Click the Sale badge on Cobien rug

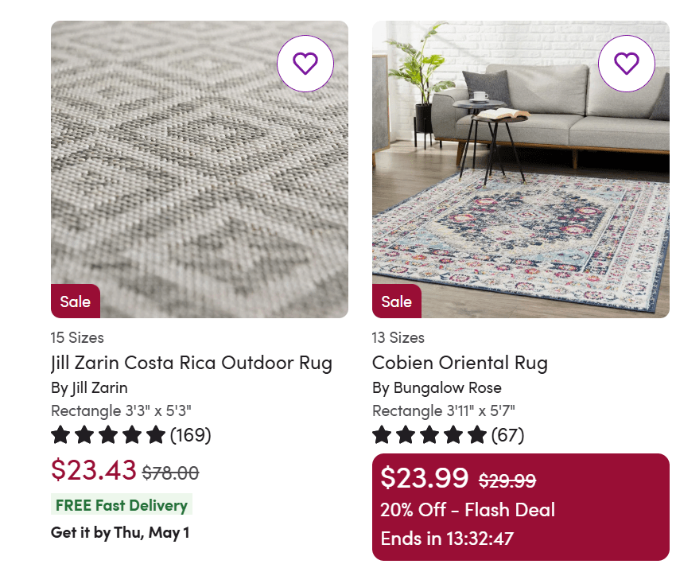tap(397, 301)
